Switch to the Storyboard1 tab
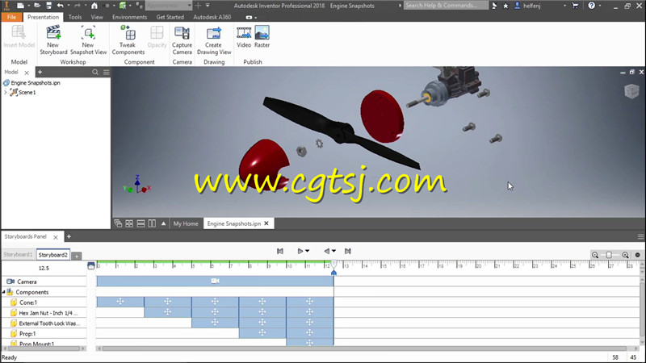 [18, 255]
